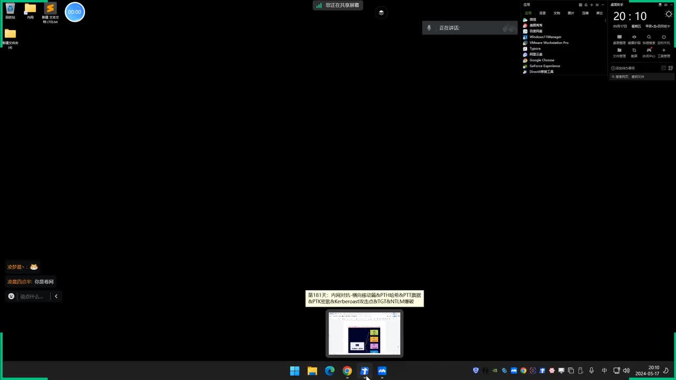Switch to the 文档 tab
This screenshot has width=676, height=380.
coord(557,13)
